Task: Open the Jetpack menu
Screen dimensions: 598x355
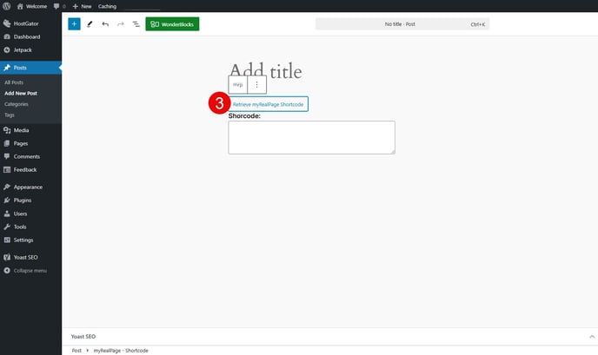Action: coord(30,49)
